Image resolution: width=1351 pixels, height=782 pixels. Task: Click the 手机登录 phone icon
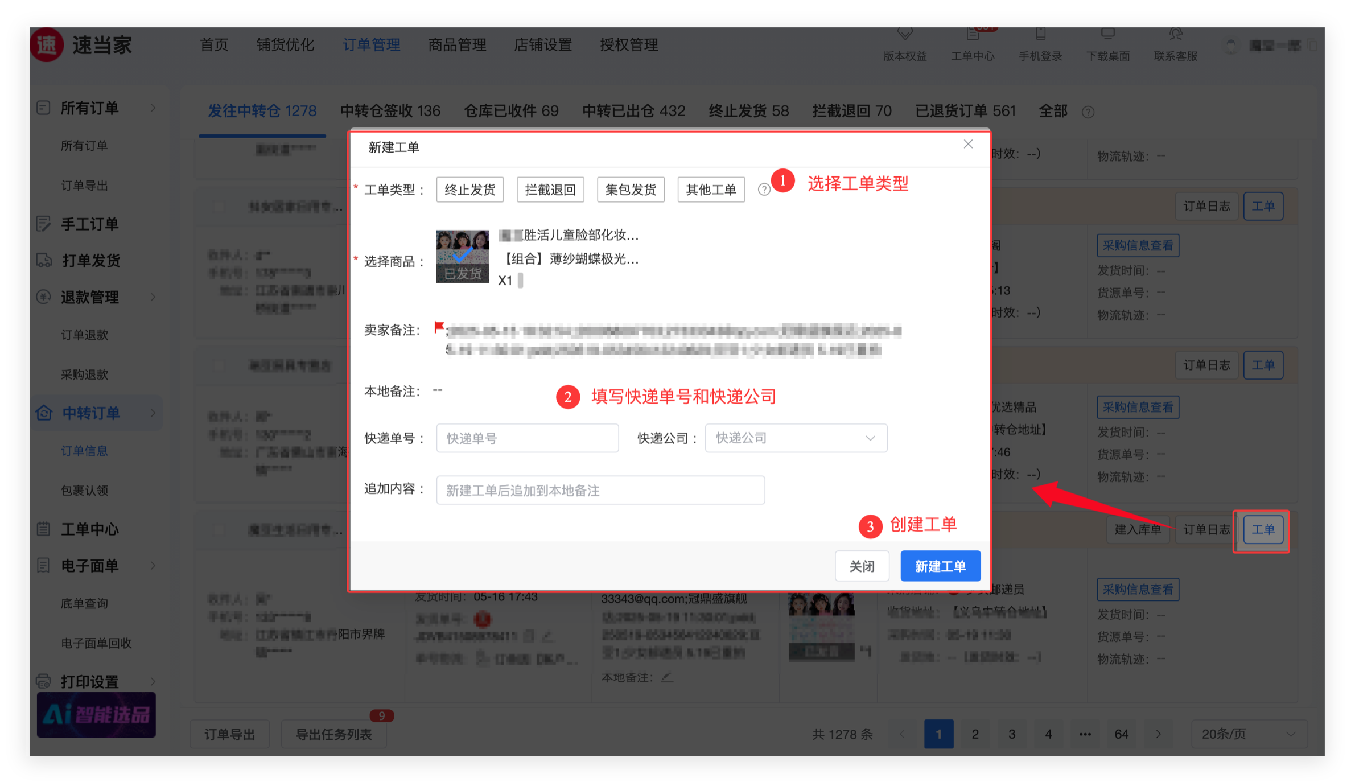(1040, 35)
